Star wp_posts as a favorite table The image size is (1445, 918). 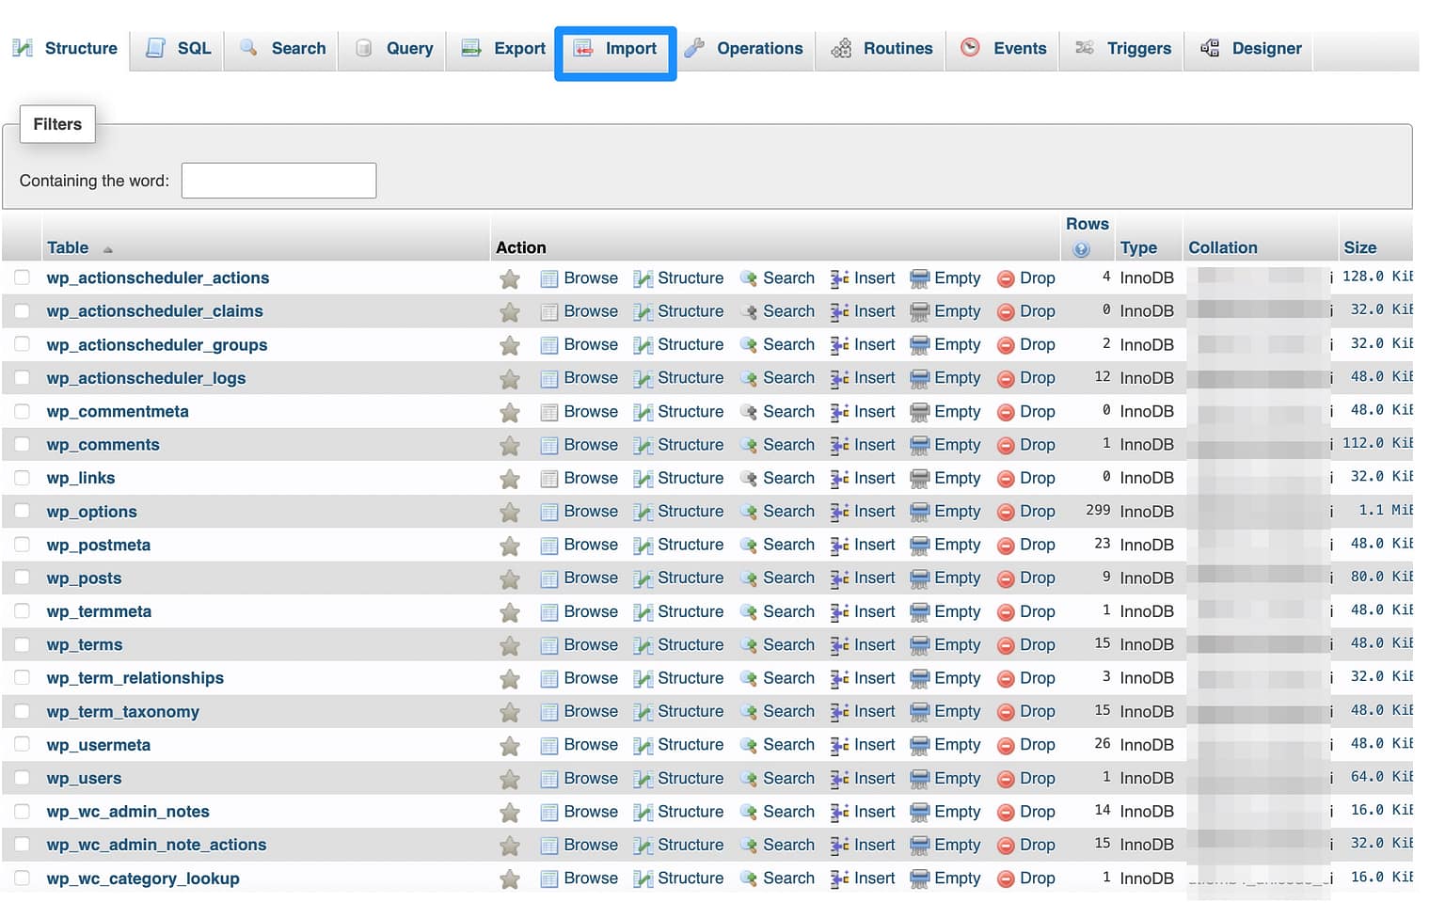[509, 578]
